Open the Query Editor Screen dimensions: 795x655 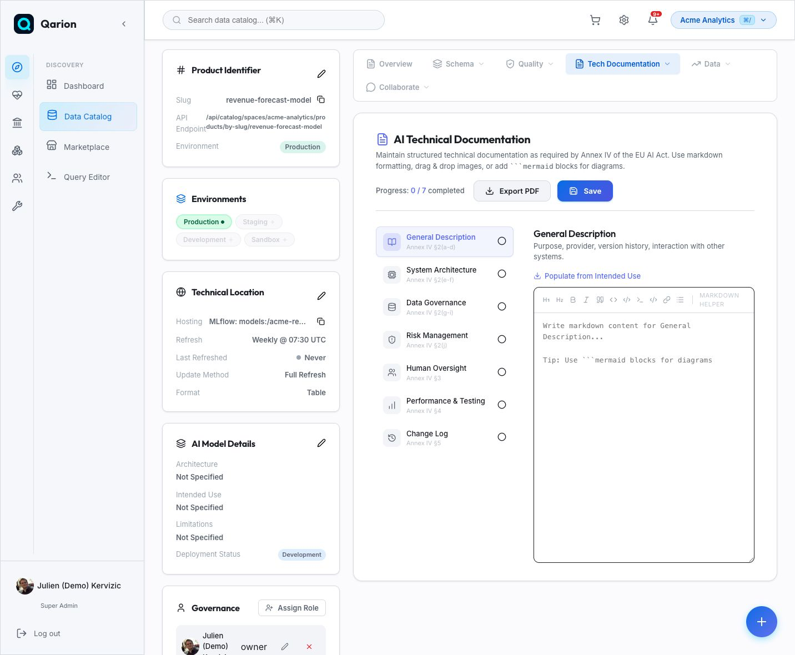tap(88, 177)
